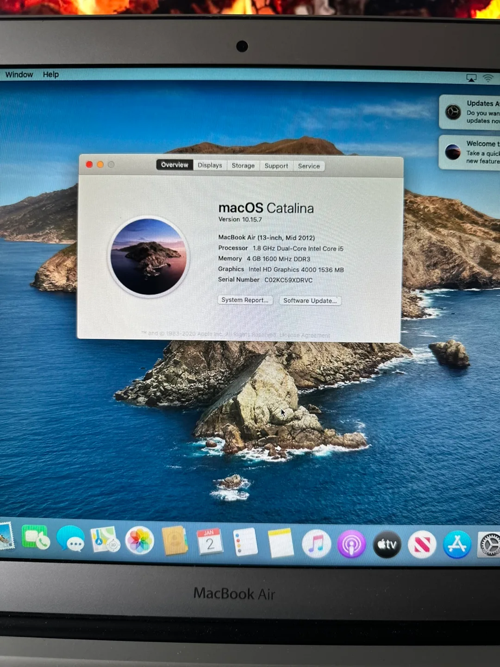Dismiss the Updates Available notification
This screenshot has height=667, width=500.
point(472,113)
